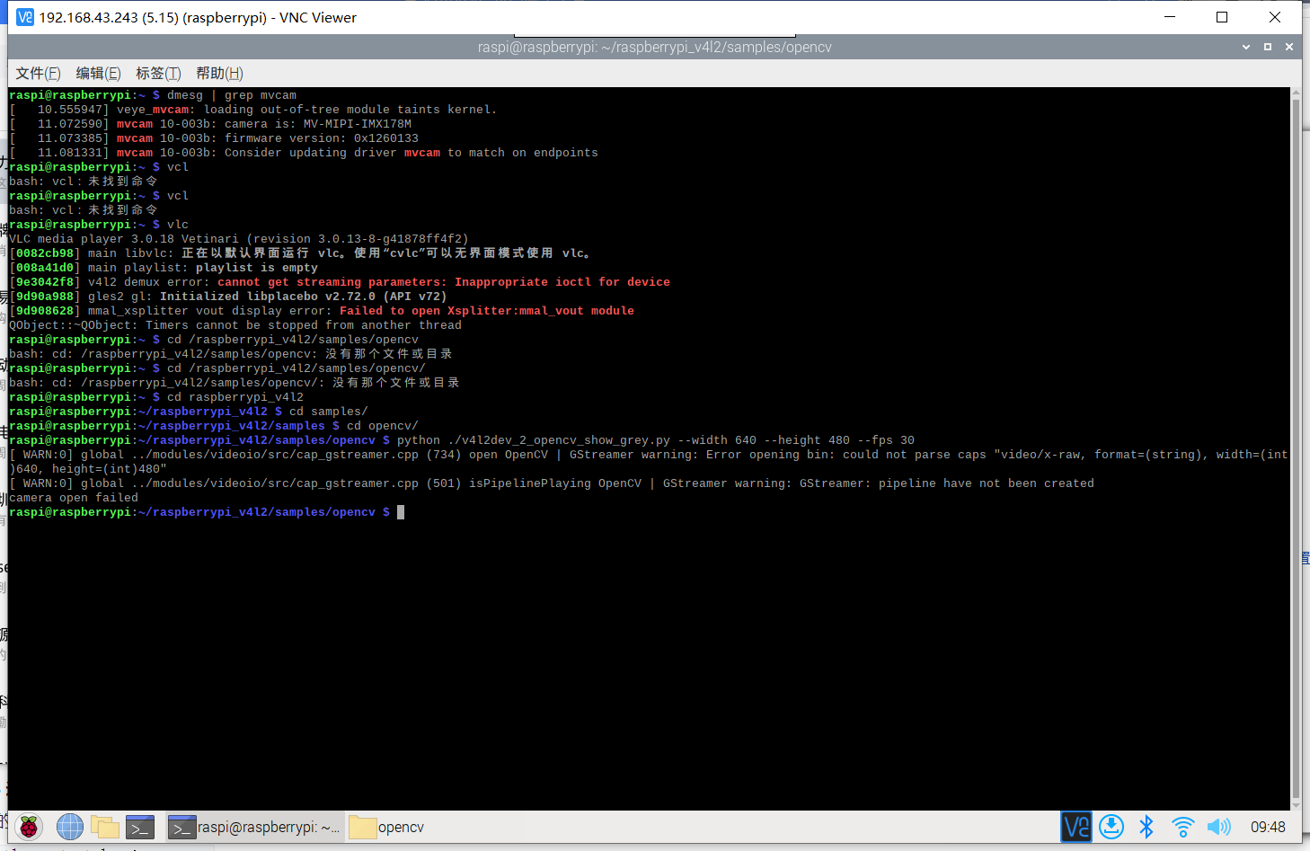1310x851 pixels.
Task: Minimize terminal using the chevron-down button
Action: (1246, 47)
